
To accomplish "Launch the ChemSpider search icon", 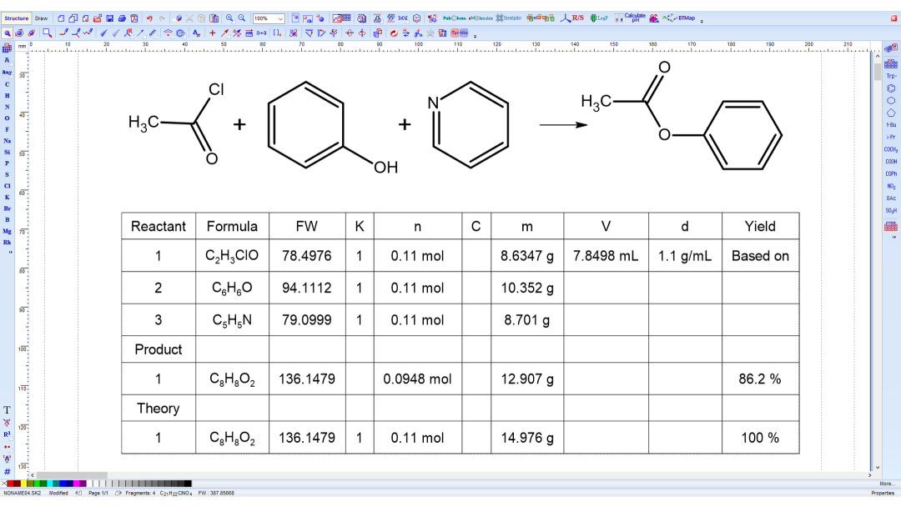I will coord(507,17).
